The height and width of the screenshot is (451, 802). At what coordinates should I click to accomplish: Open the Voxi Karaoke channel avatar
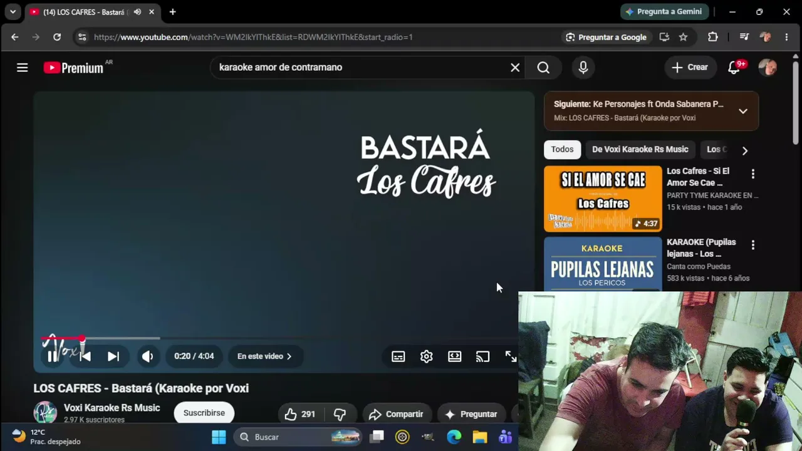[45, 413]
